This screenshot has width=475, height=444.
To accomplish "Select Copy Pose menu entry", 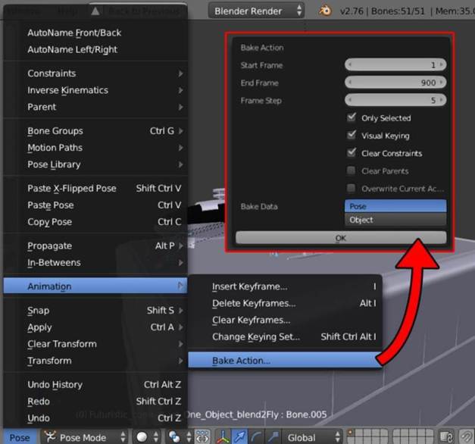I will coord(95,222).
